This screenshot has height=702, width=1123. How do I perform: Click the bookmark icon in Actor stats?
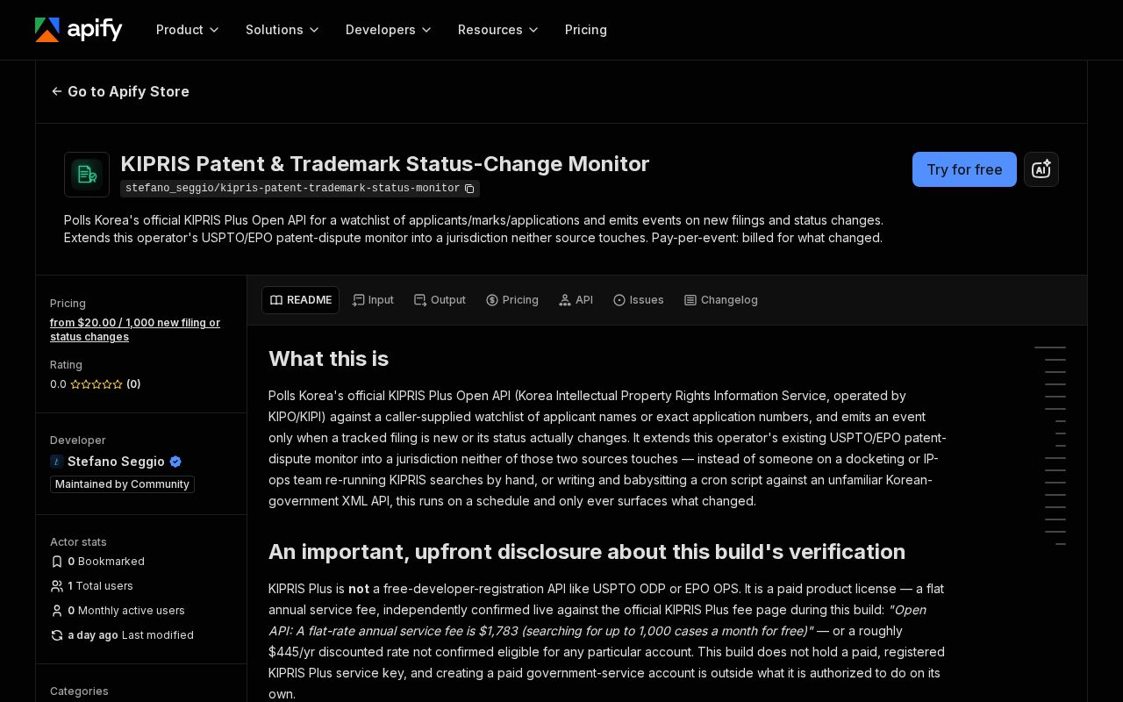[x=57, y=562]
